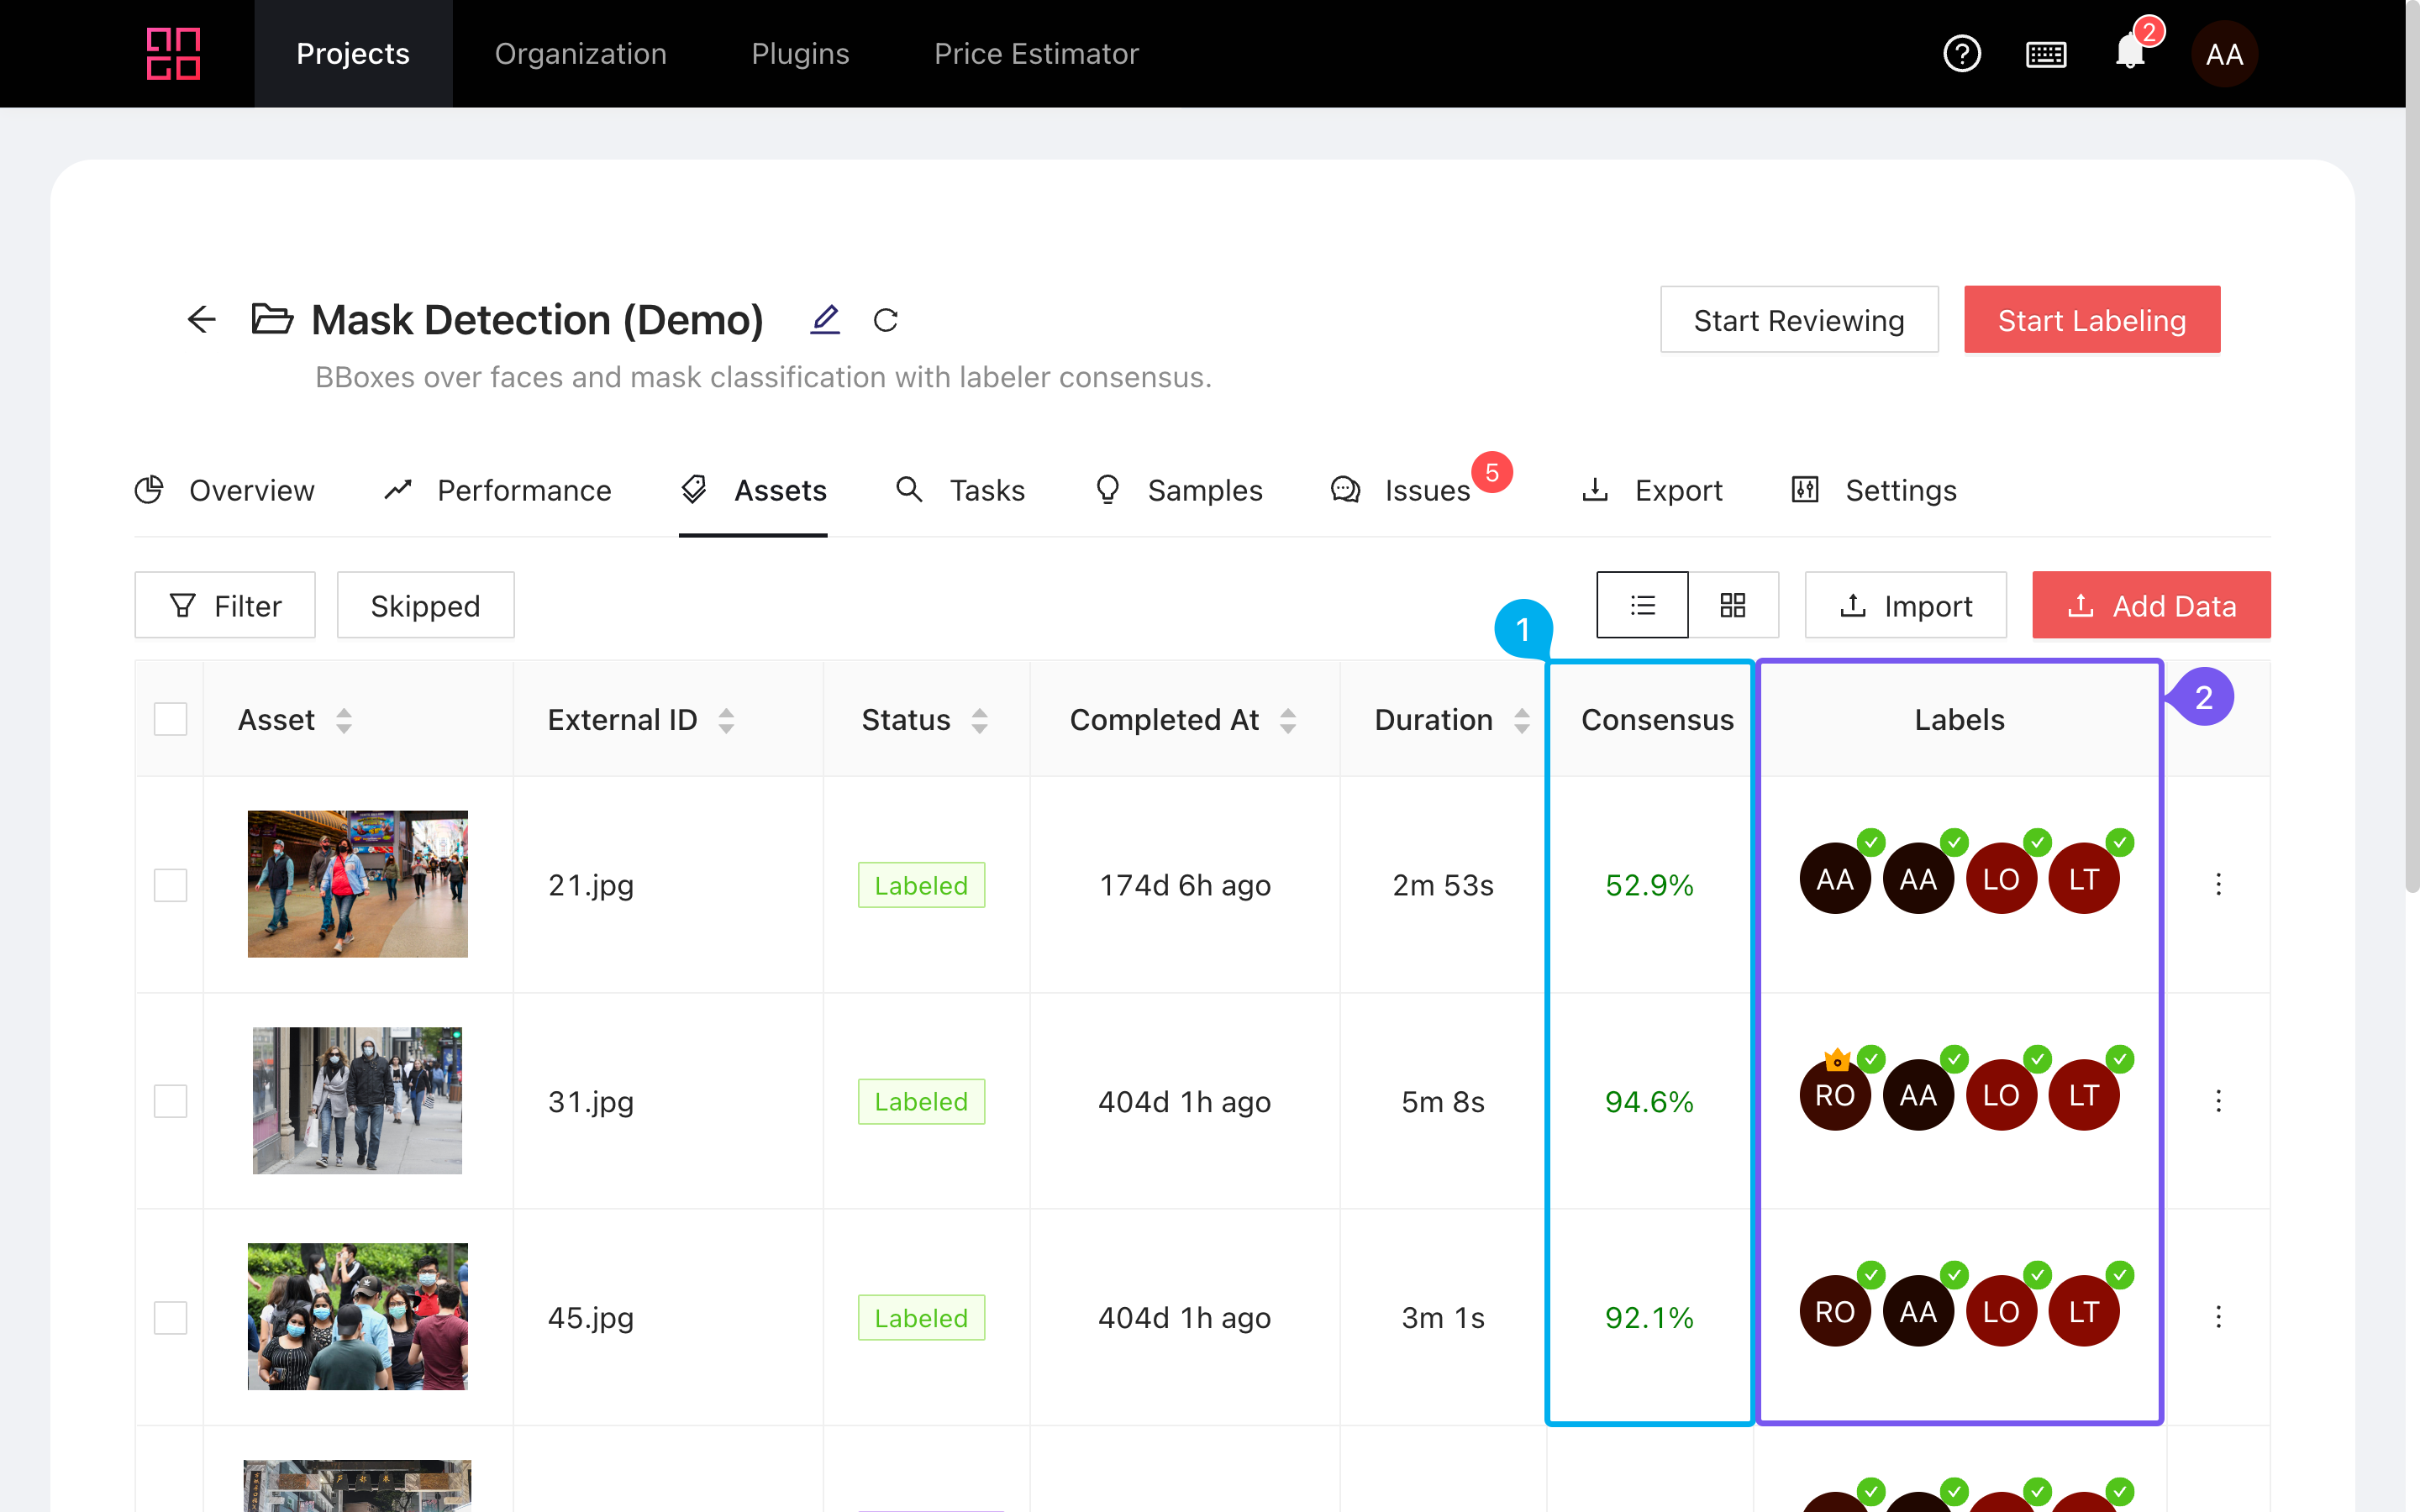Click the AA labeler avatar on 45.jpg

1918,1311
